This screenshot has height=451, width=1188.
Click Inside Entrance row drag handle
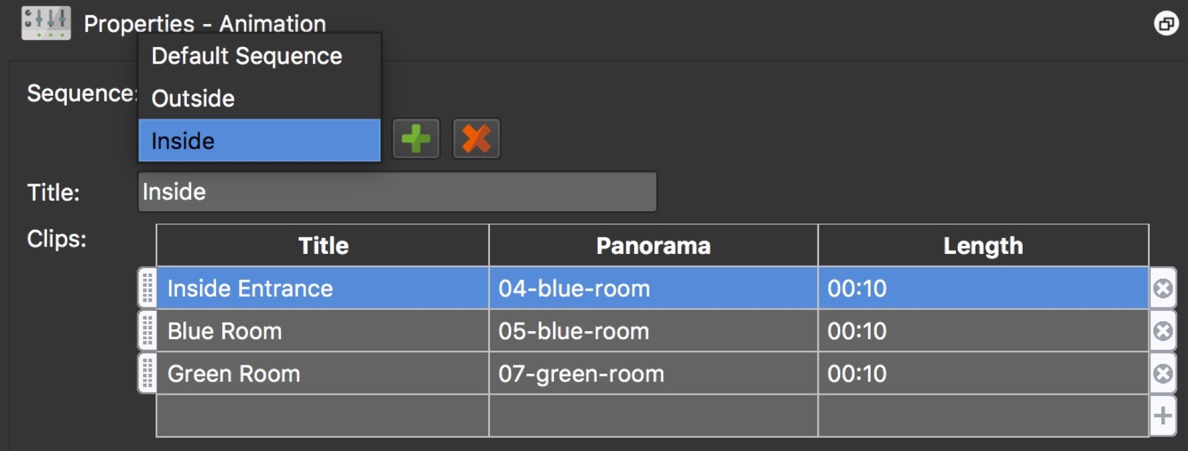147,288
